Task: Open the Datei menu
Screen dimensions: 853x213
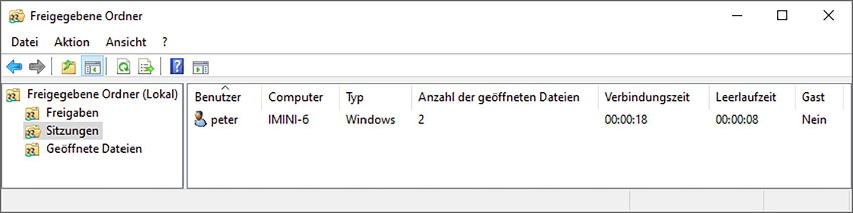Action: click(x=25, y=42)
